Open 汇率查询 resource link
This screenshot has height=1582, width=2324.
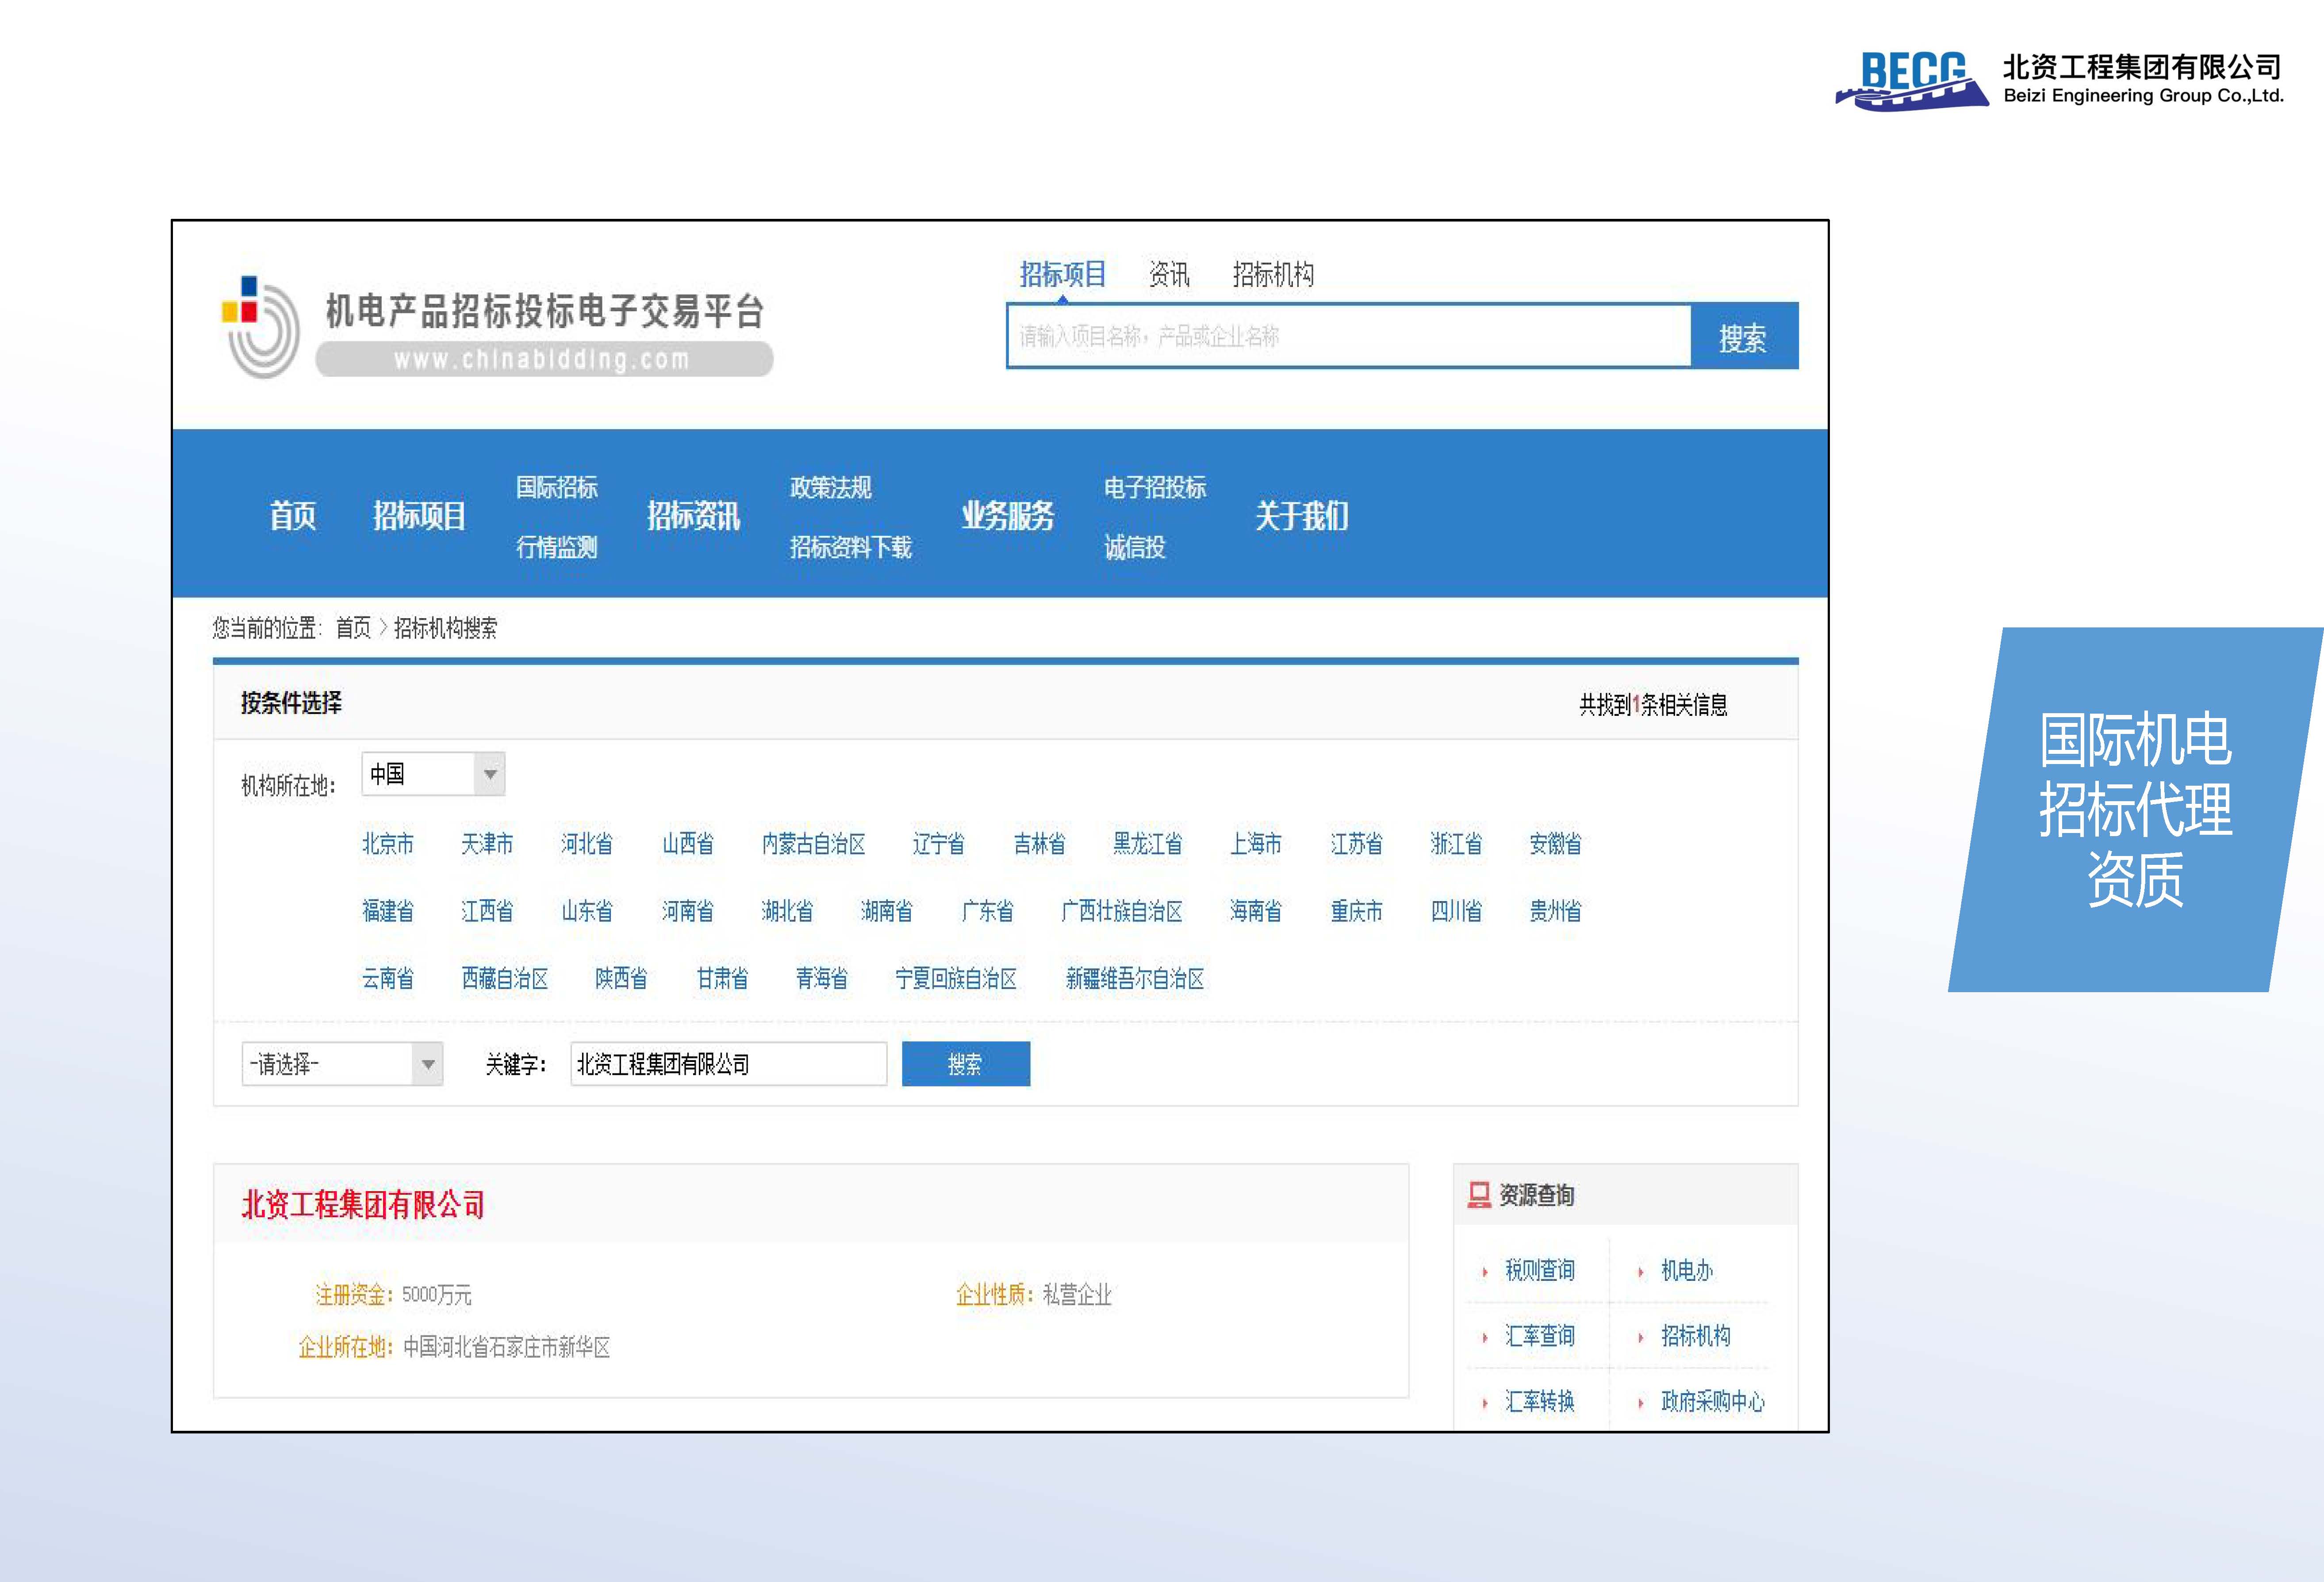point(1540,1335)
